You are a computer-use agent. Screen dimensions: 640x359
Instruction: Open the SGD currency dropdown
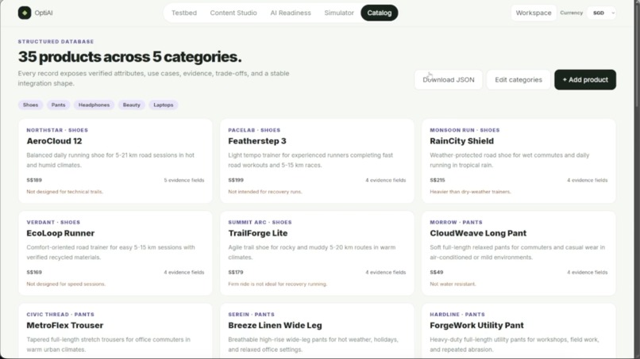(602, 13)
